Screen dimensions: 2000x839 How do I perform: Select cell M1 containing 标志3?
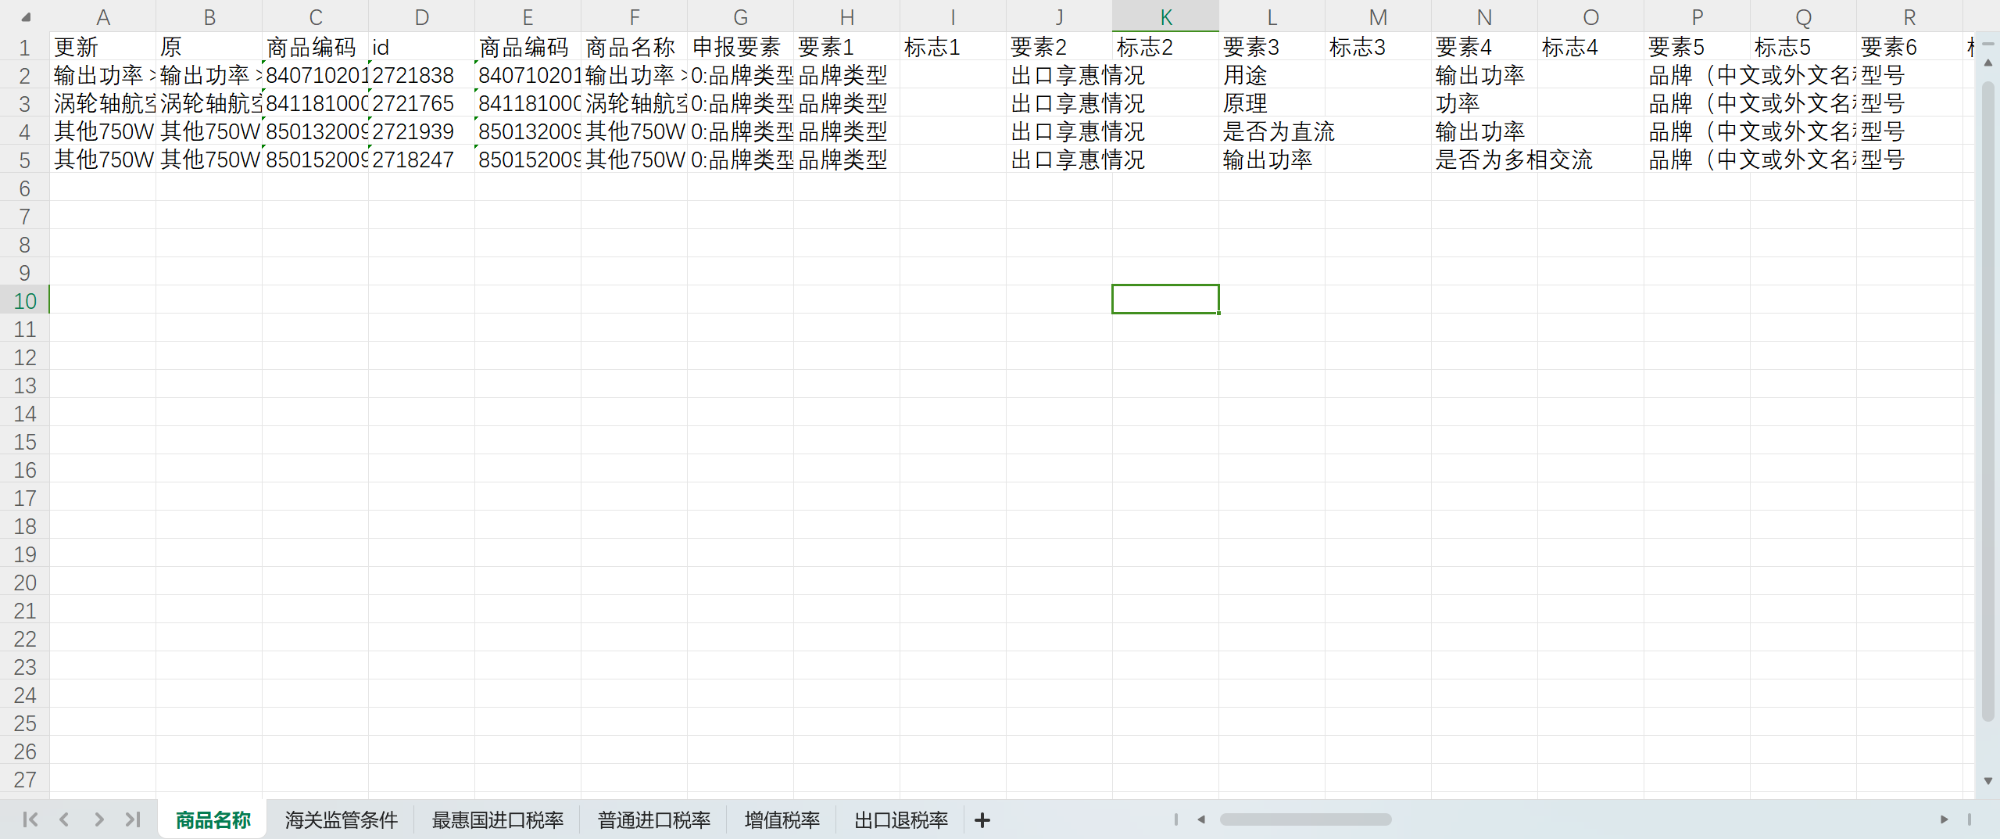point(1378,47)
